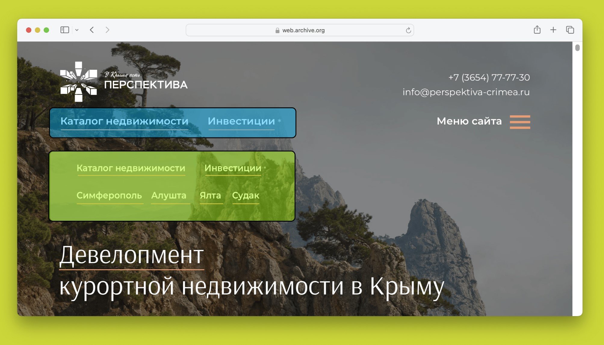Open Каталог недвижимости in the blue bar
This screenshot has height=345, width=604.
(x=124, y=121)
